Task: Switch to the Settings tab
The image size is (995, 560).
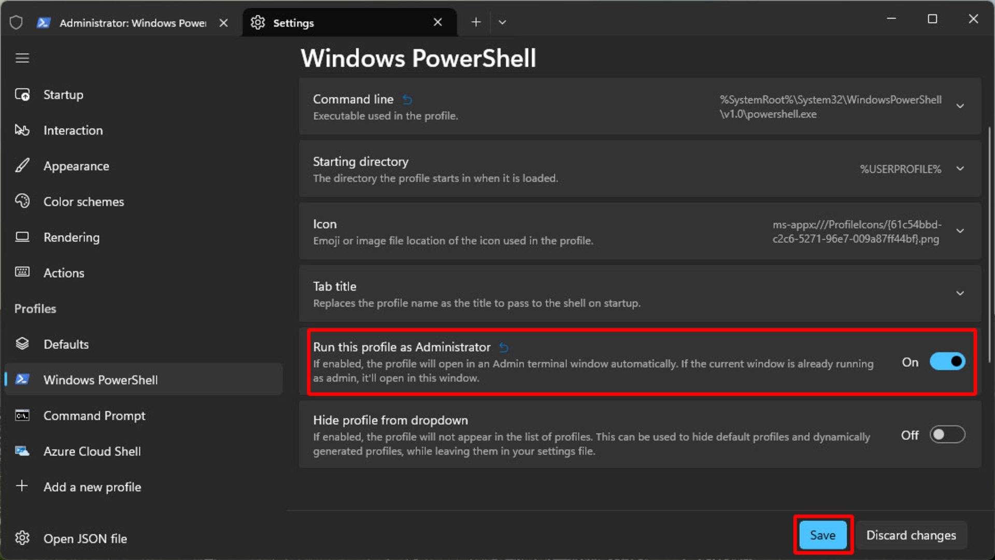Action: [x=350, y=23]
